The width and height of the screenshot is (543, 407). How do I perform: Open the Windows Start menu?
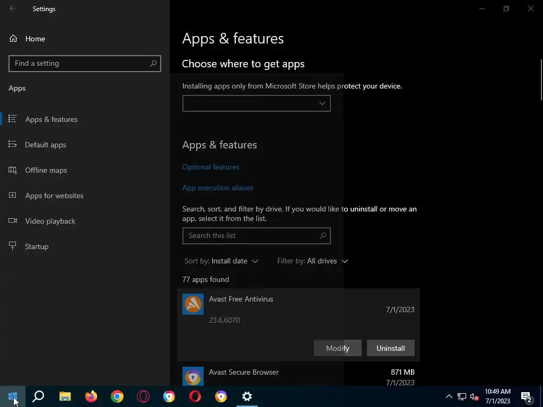13,396
